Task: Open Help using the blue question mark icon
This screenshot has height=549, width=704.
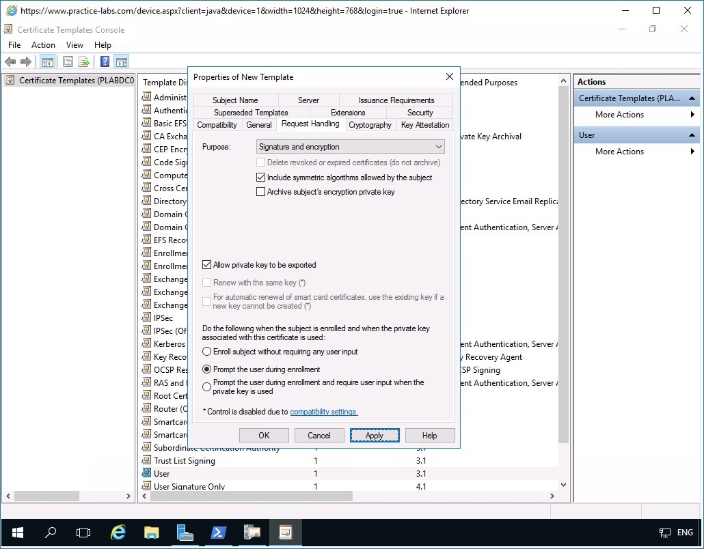Action: click(x=104, y=61)
